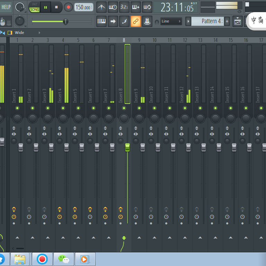Viewport: 266px width, 266px height.
Task: Click the 150.000 tempo field
Action: pos(84,7)
